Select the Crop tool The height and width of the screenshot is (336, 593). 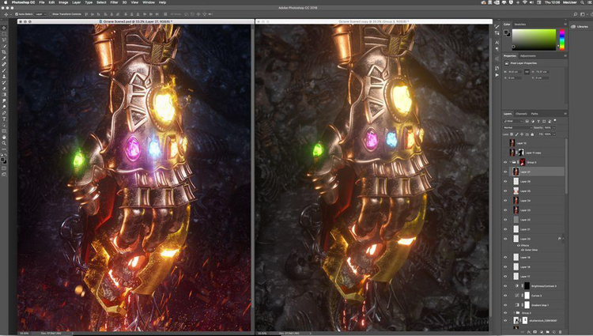4,52
